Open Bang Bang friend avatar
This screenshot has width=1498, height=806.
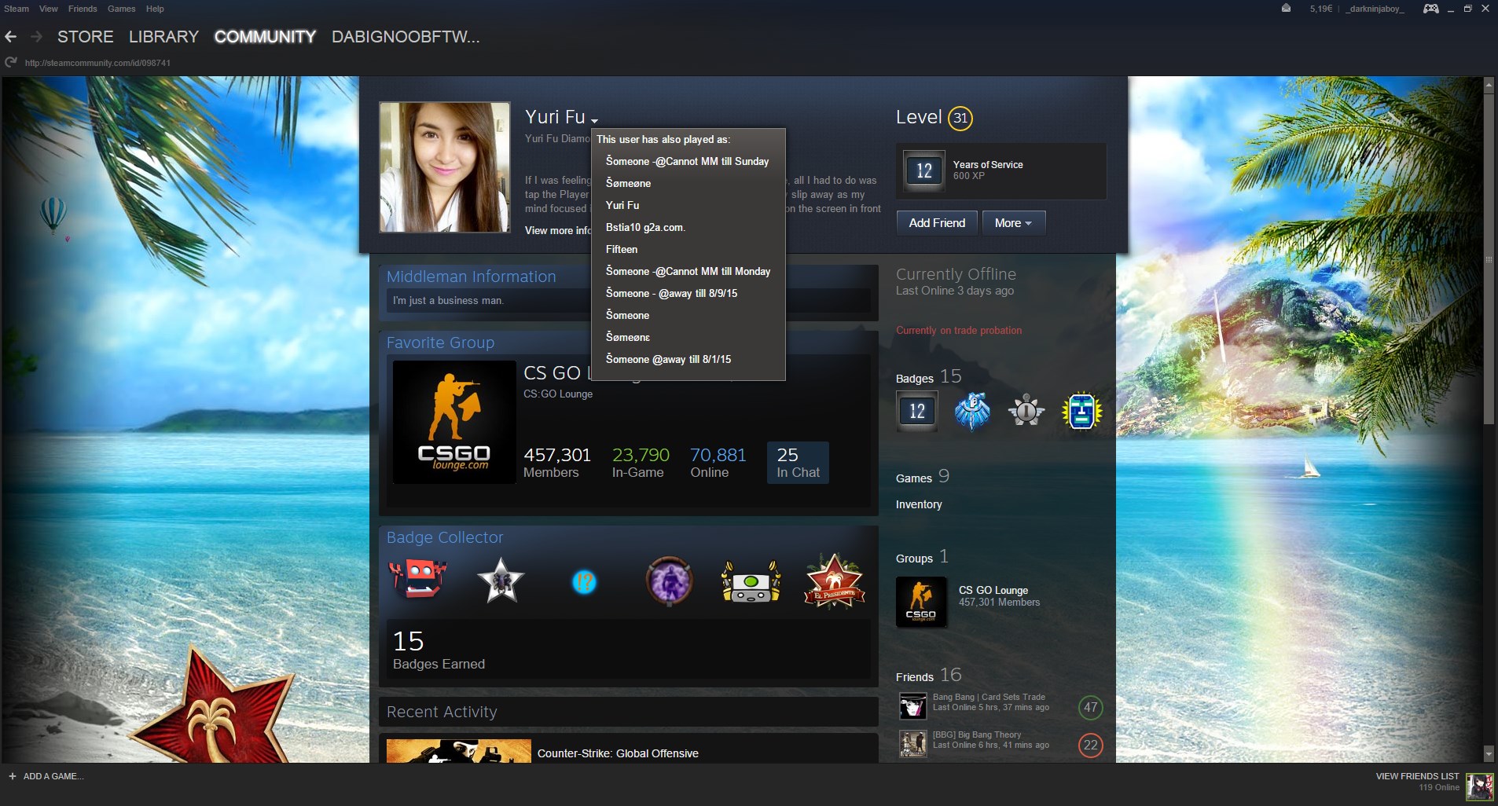(912, 705)
